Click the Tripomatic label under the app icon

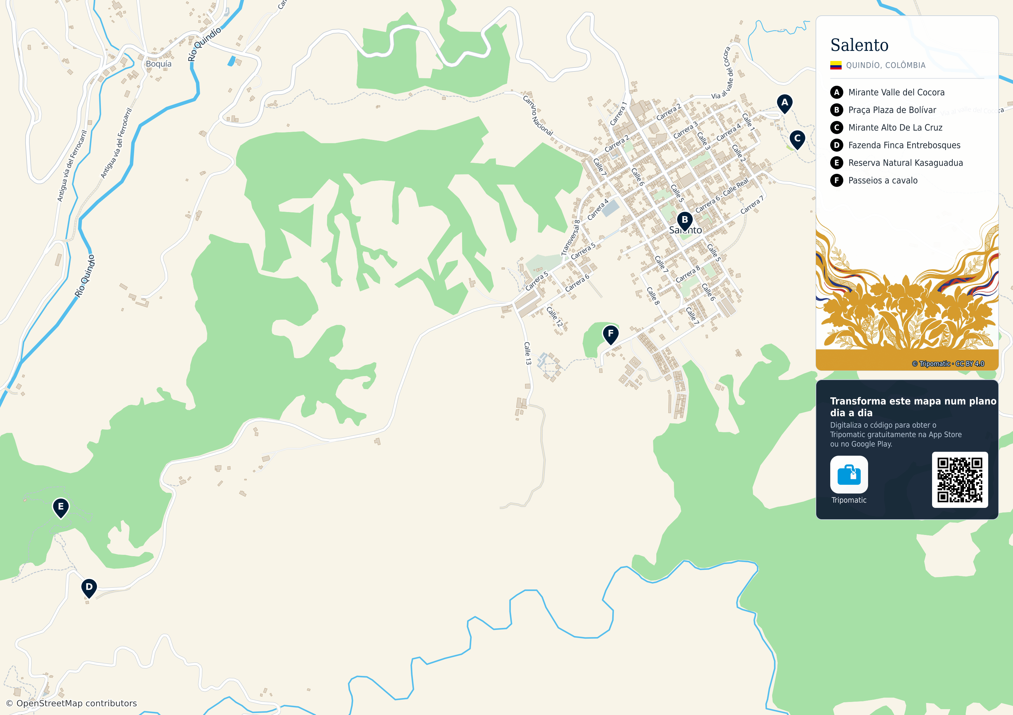(x=849, y=500)
